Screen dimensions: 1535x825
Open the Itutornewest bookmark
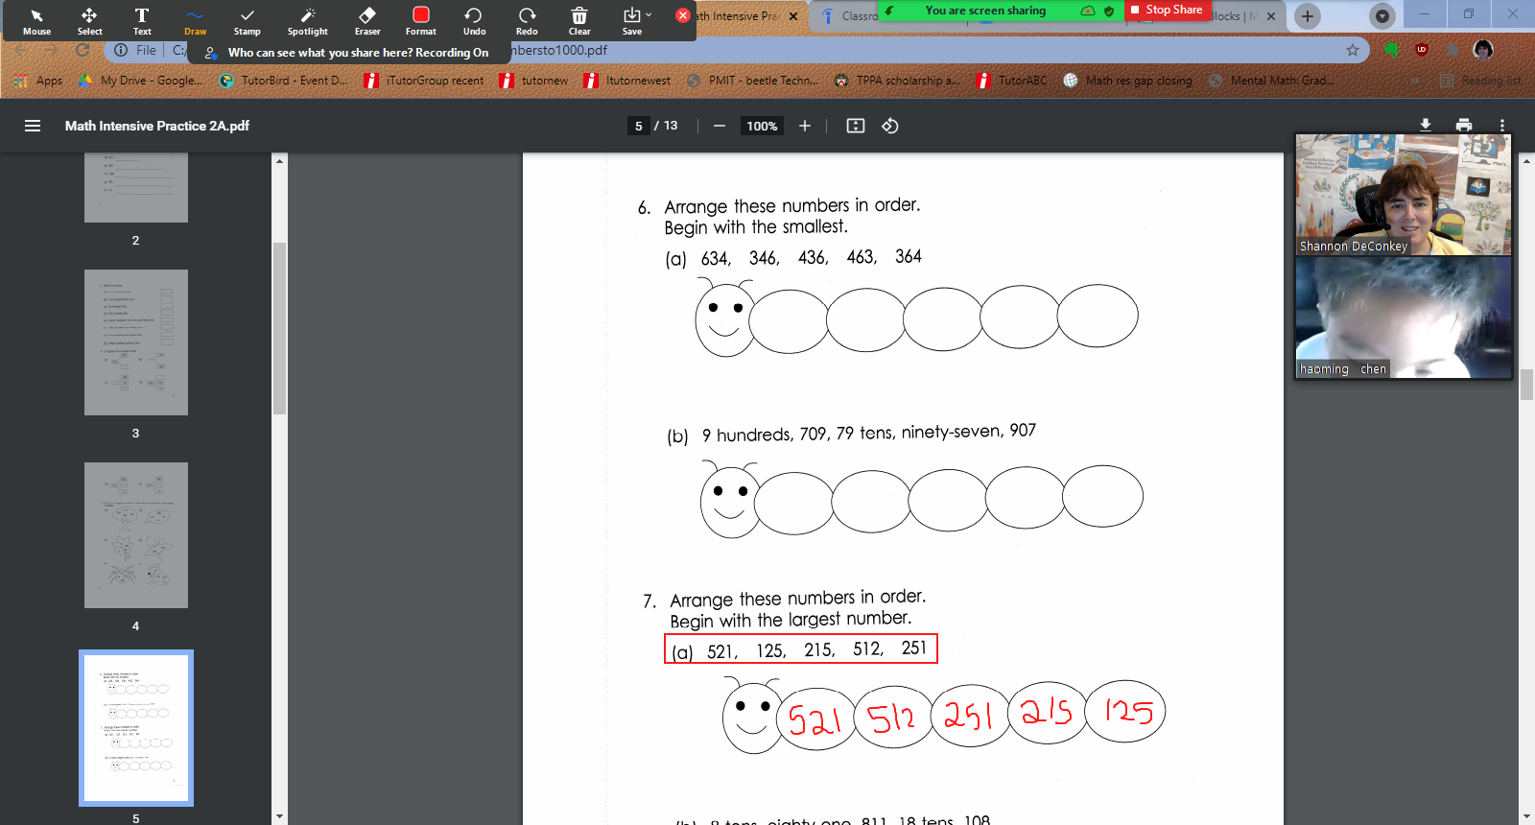(x=626, y=81)
